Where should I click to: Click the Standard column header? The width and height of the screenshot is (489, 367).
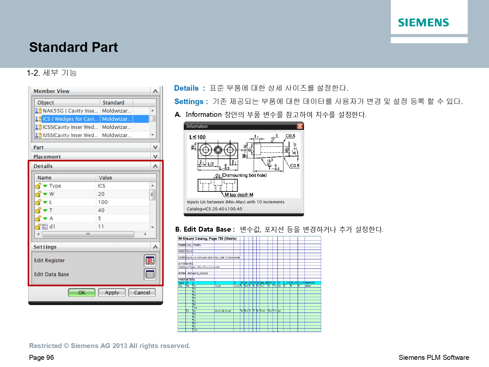point(116,102)
